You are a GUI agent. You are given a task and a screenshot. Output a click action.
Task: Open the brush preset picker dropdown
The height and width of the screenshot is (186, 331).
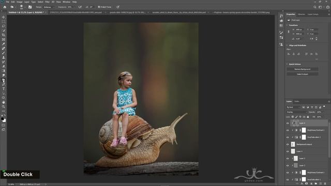coord(24,7)
